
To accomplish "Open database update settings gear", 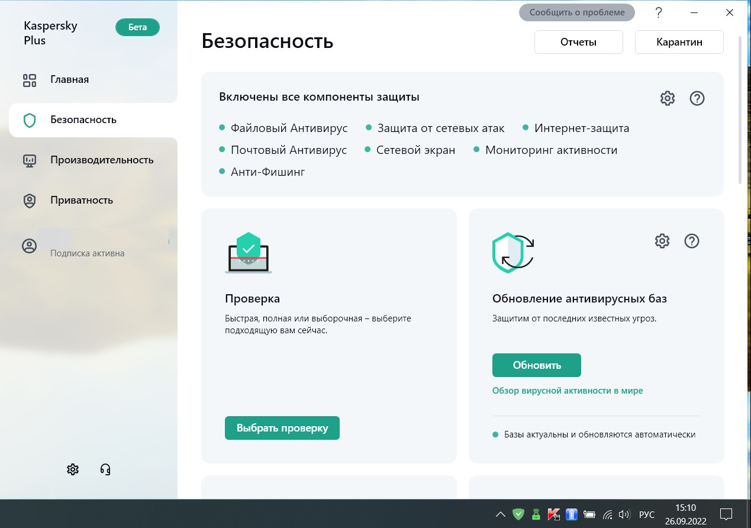I will [x=662, y=241].
